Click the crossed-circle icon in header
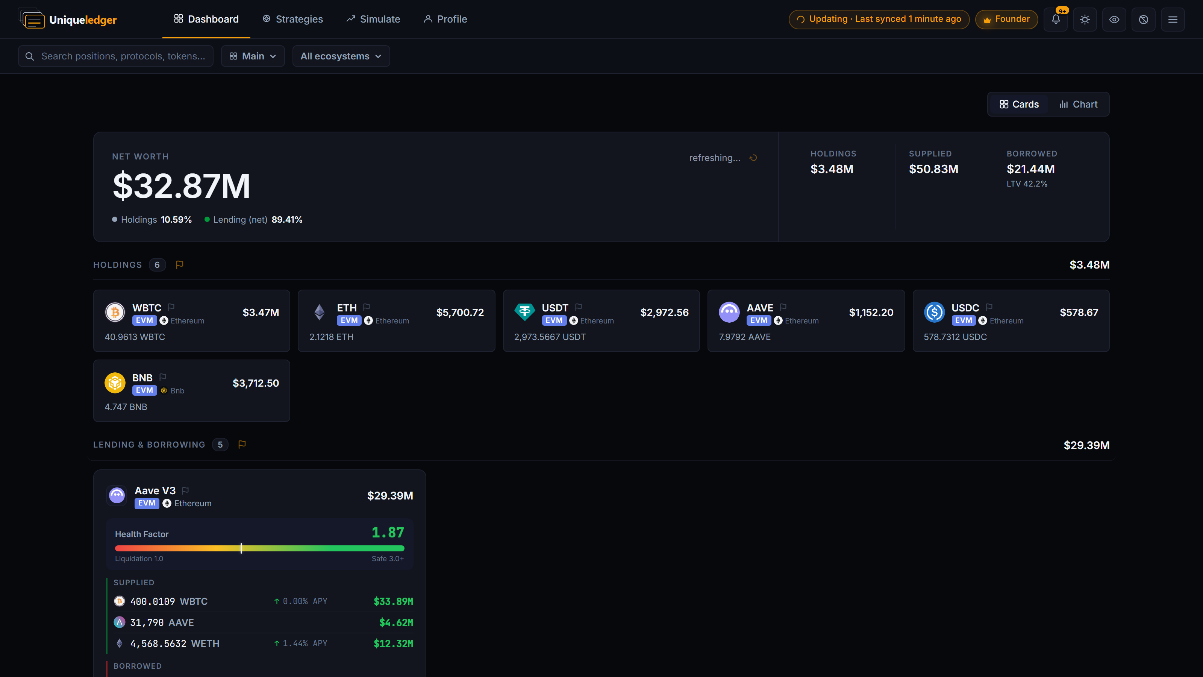The image size is (1203, 677). click(x=1144, y=19)
